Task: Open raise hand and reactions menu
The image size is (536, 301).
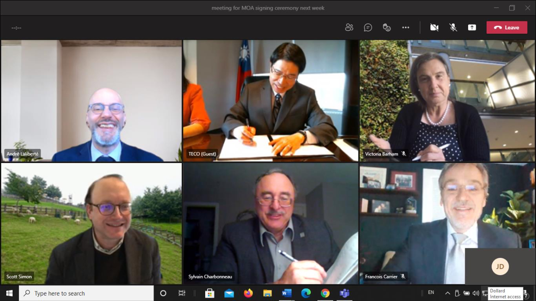Action: click(x=387, y=28)
